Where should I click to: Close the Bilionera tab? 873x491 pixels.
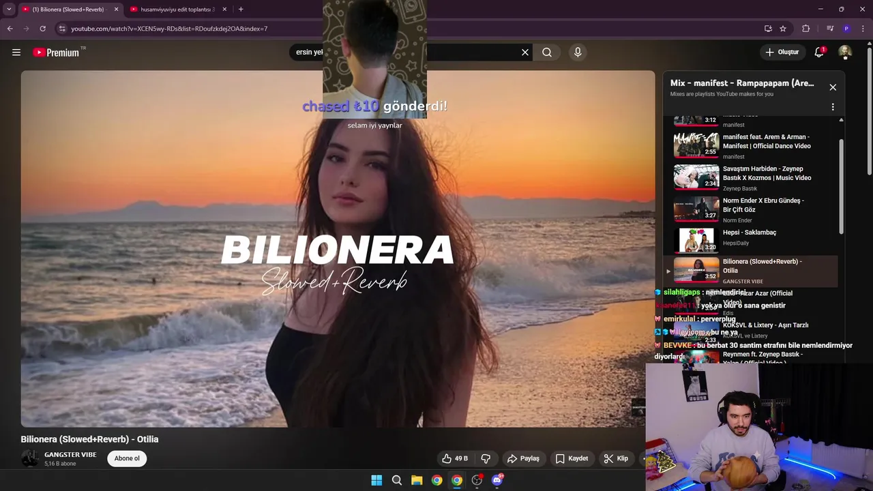(116, 9)
